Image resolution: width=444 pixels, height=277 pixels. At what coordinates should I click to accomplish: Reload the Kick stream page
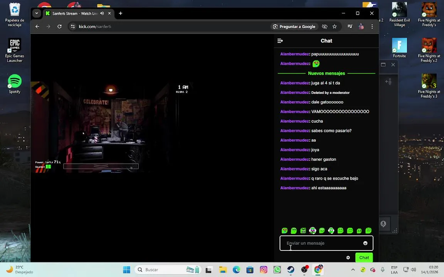[59, 26]
